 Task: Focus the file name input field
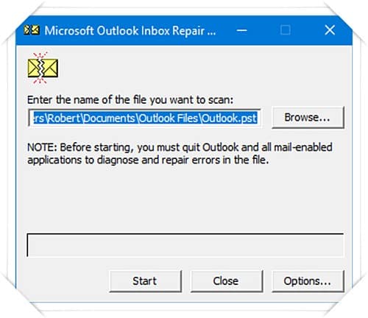tap(144, 119)
